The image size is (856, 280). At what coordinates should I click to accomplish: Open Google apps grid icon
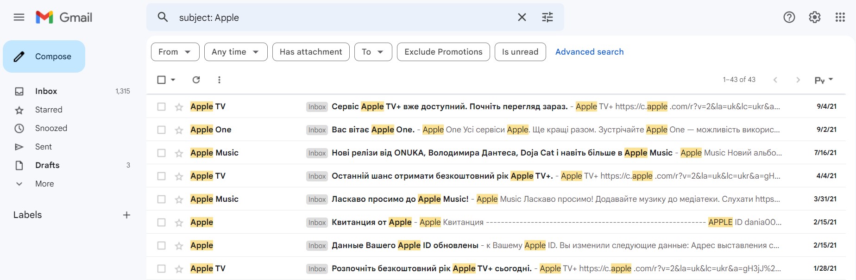pos(840,18)
